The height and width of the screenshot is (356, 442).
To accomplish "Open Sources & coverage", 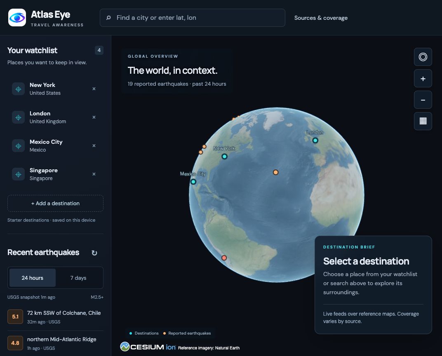I will [321, 18].
